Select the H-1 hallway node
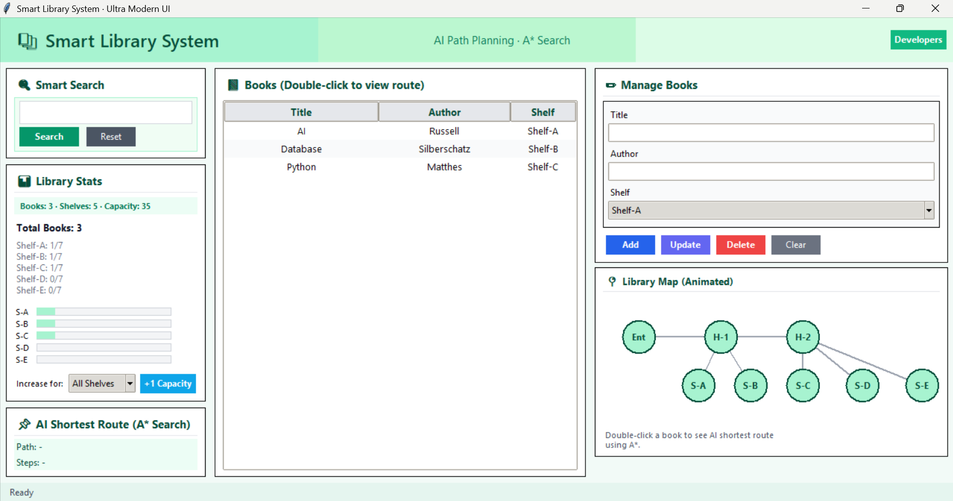This screenshot has width=953, height=501. 721,337
